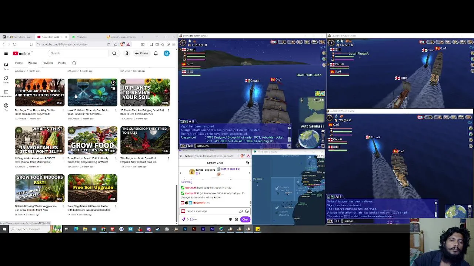Open more options for 'The Sugar That Heals'

coord(63,110)
